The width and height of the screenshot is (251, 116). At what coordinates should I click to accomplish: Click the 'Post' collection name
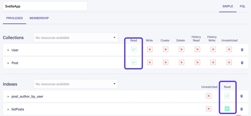15,63
